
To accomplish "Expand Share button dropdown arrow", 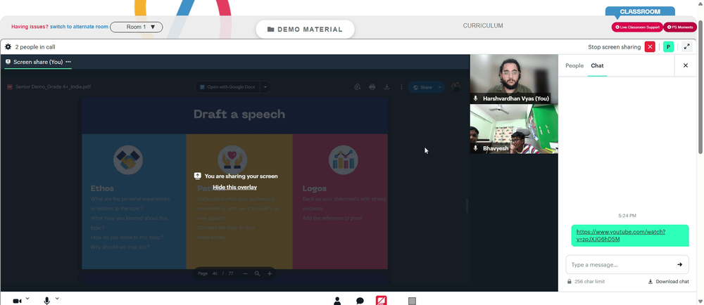I will click(x=439, y=87).
